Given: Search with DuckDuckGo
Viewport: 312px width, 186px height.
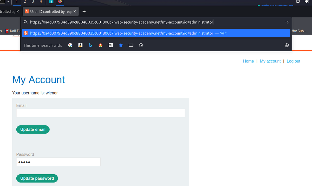Looking at the screenshot, I should pyautogui.click(x=100, y=45).
